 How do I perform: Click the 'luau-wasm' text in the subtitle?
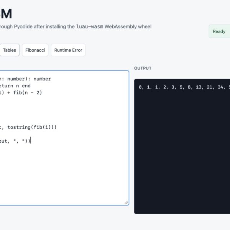pyautogui.click(x=90, y=27)
